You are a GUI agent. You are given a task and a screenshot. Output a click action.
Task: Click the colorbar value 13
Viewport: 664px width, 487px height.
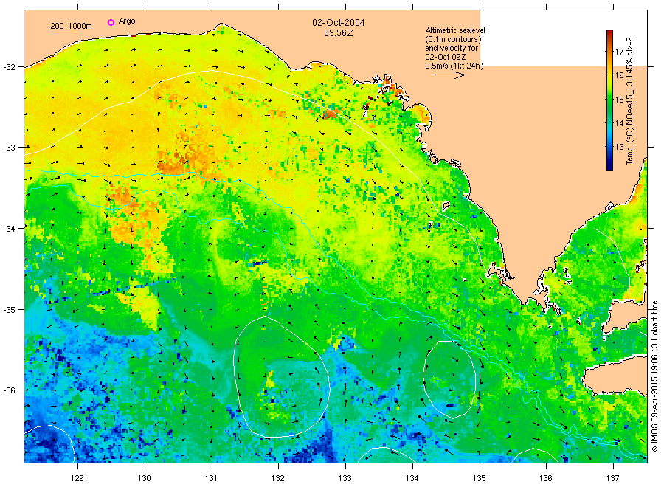point(620,147)
